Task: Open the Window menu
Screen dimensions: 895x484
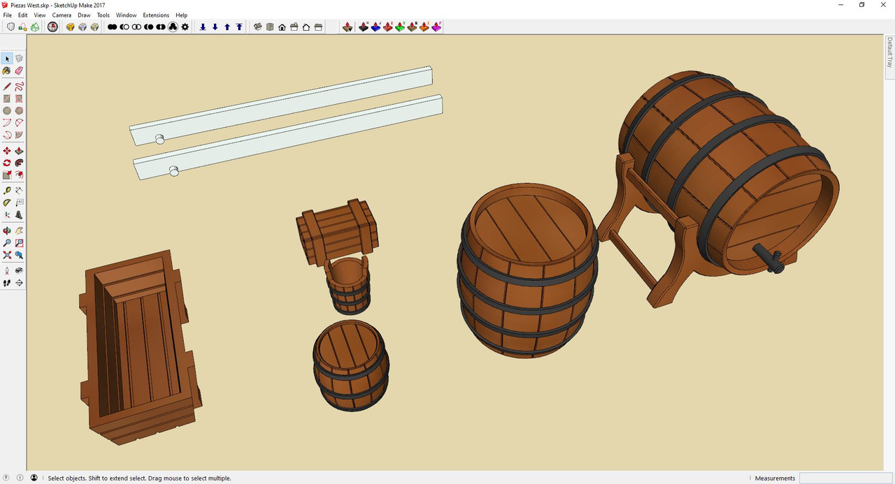Action: click(x=126, y=15)
